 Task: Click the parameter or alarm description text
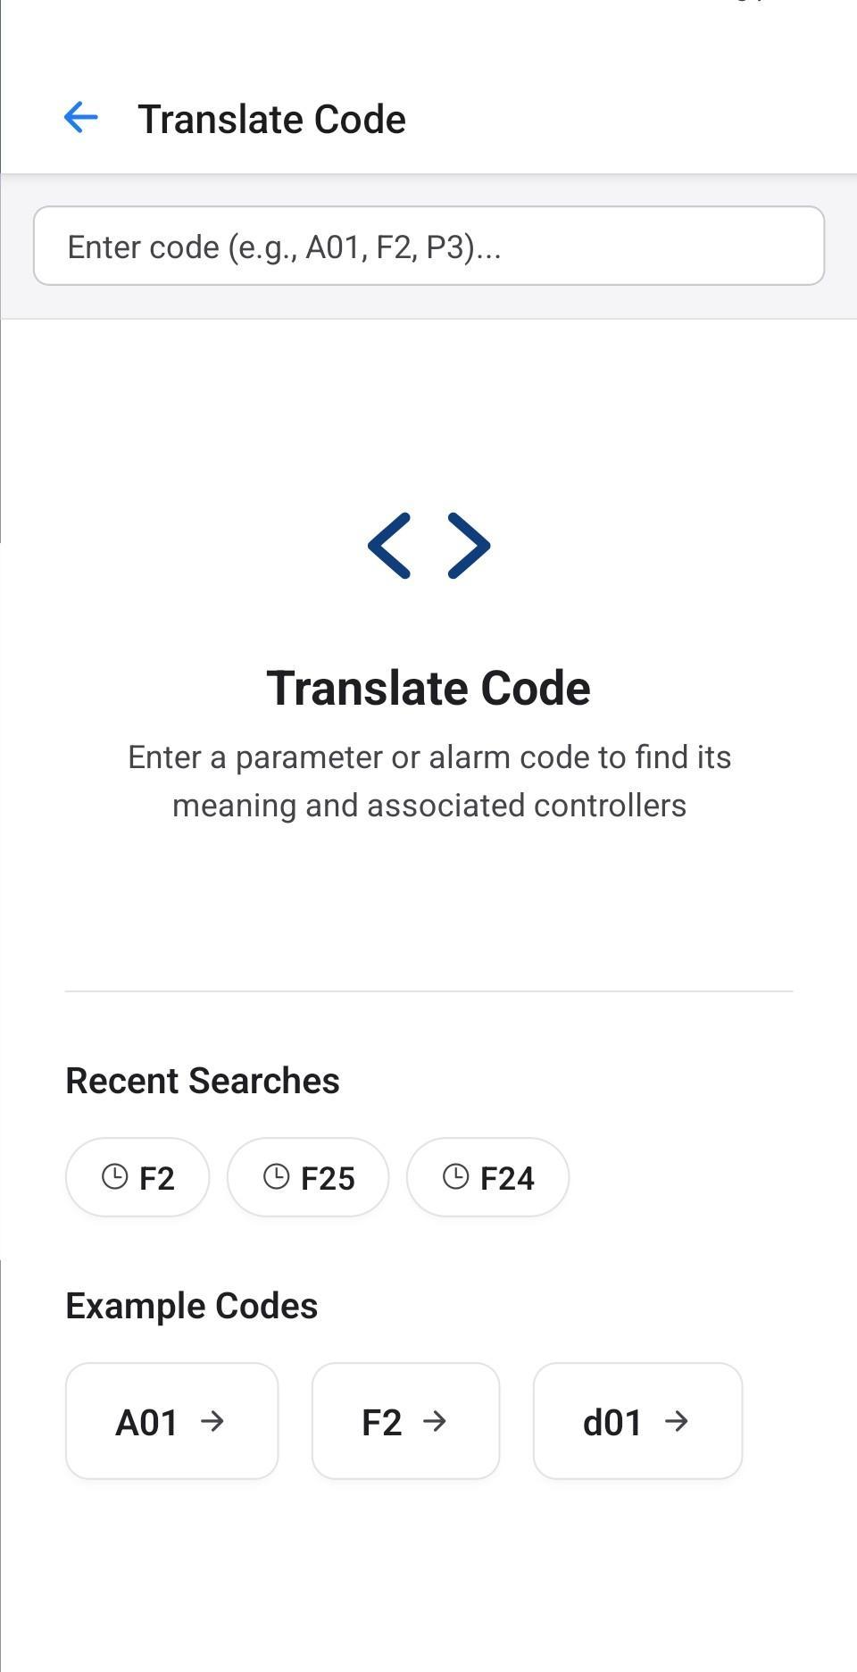point(428,781)
